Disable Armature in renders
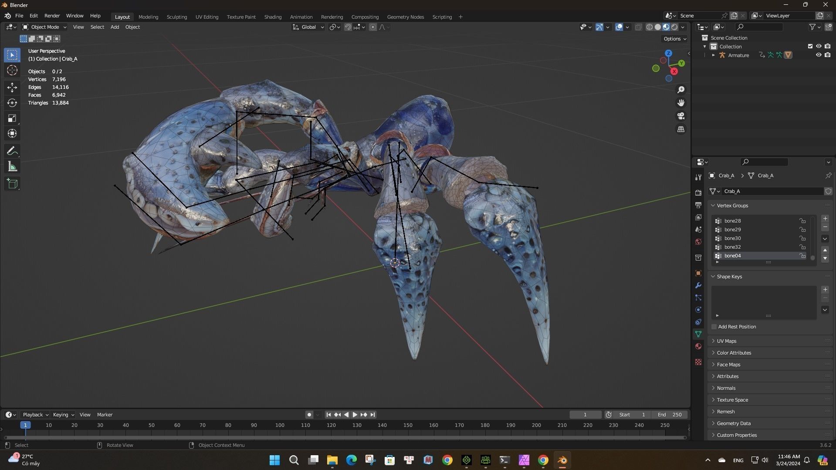The image size is (836, 470). point(827,55)
